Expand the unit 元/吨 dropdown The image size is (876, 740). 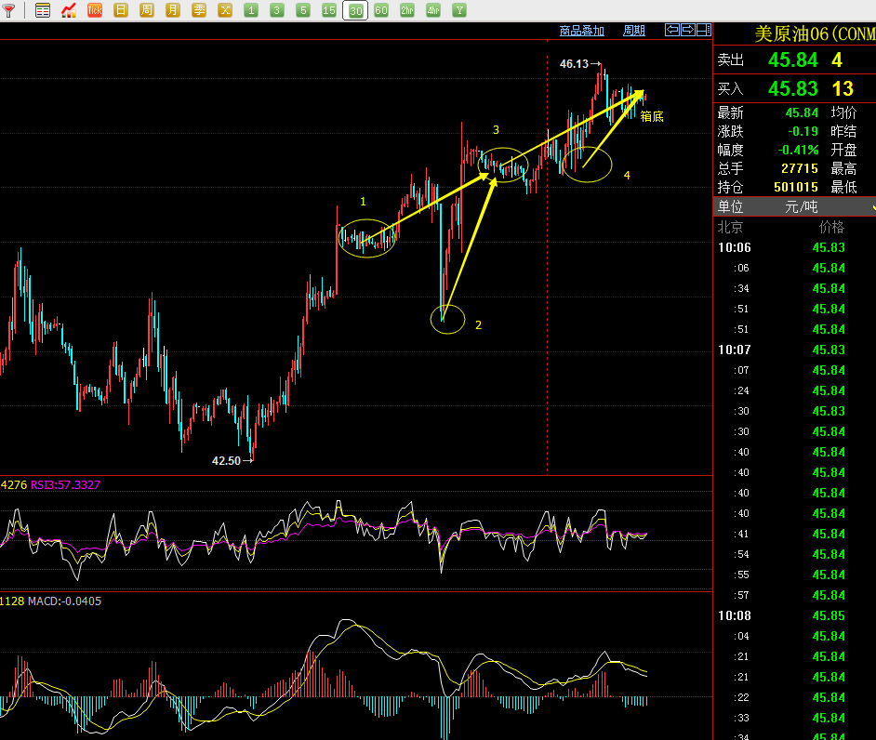(871, 206)
